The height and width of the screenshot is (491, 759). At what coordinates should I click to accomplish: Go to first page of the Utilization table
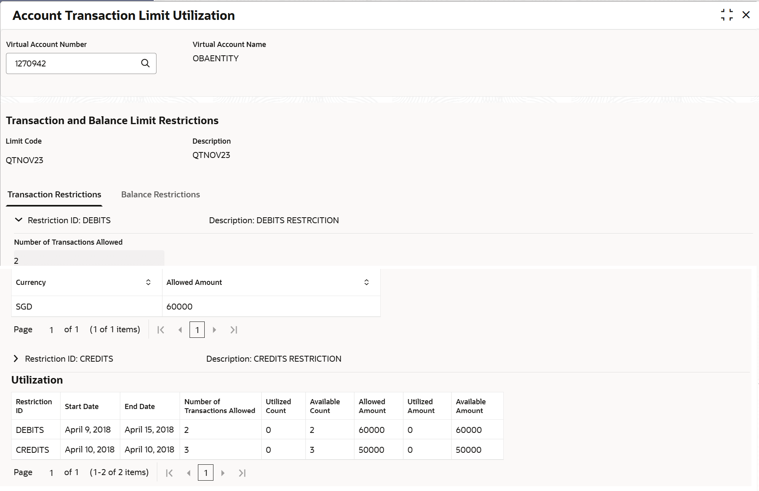pyautogui.click(x=169, y=473)
